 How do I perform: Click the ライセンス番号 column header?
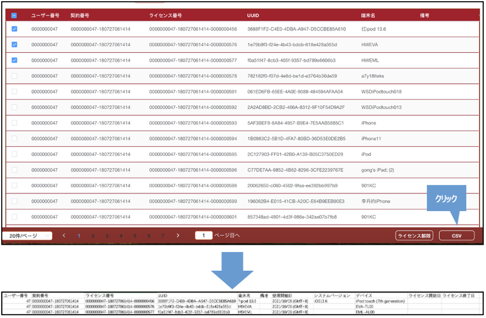[x=165, y=16]
